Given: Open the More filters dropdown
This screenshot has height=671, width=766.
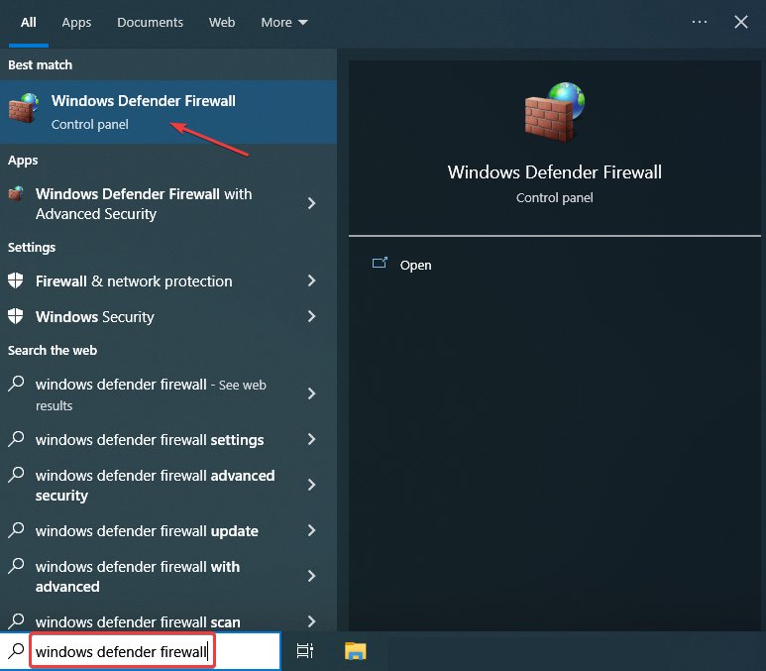Looking at the screenshot, I should [x=283, y=23].
